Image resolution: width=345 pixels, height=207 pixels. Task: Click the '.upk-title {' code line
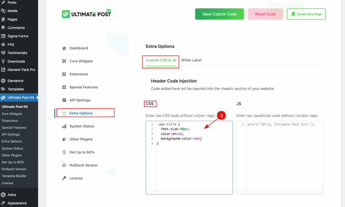tap(168, 125)
